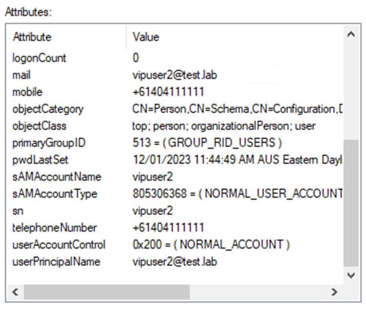Click the horizontal scrollbar thumb
Image resolution: width=366 pixels, height=309 pixels.
[106, 291]
